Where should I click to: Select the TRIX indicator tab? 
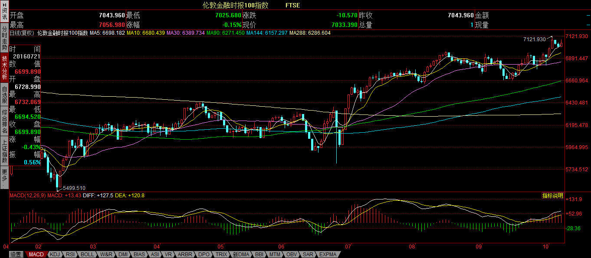click(x=221, y=255)
